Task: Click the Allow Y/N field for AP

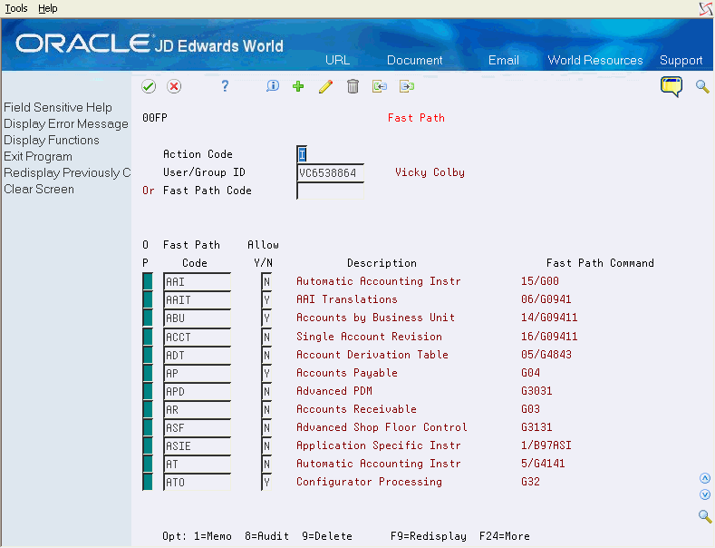Action: tap(266, 373)
